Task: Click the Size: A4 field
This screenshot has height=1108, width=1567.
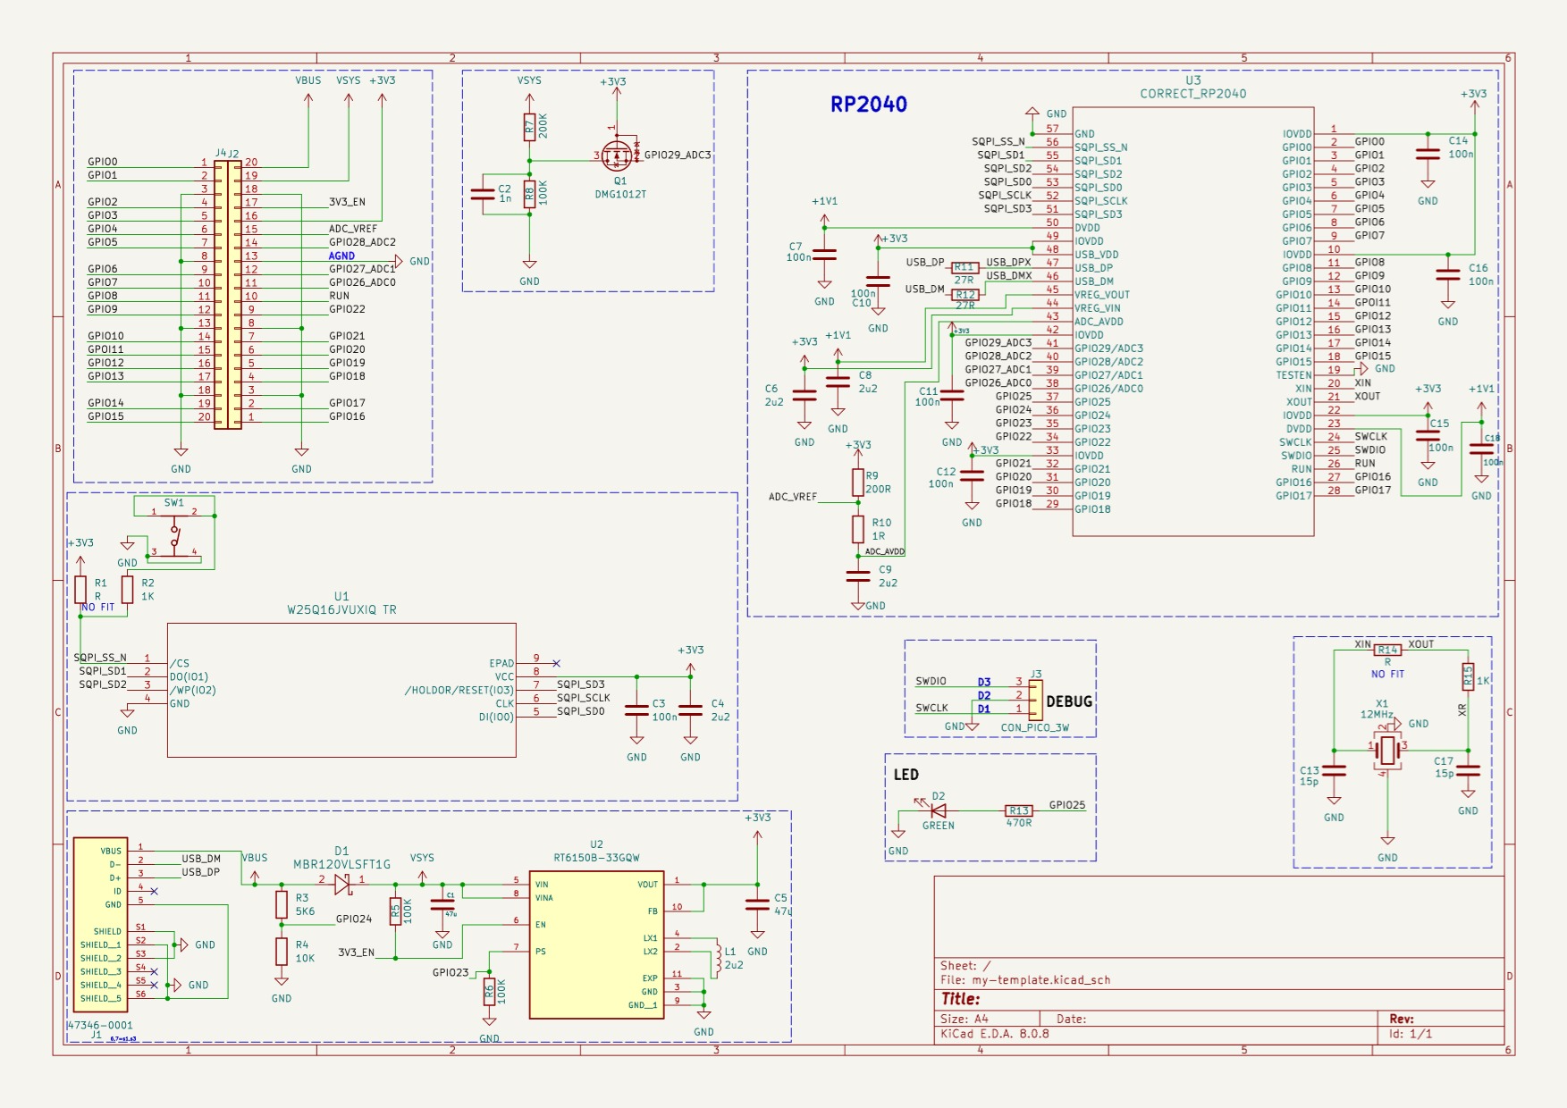Action: [x=965, y=1019]
